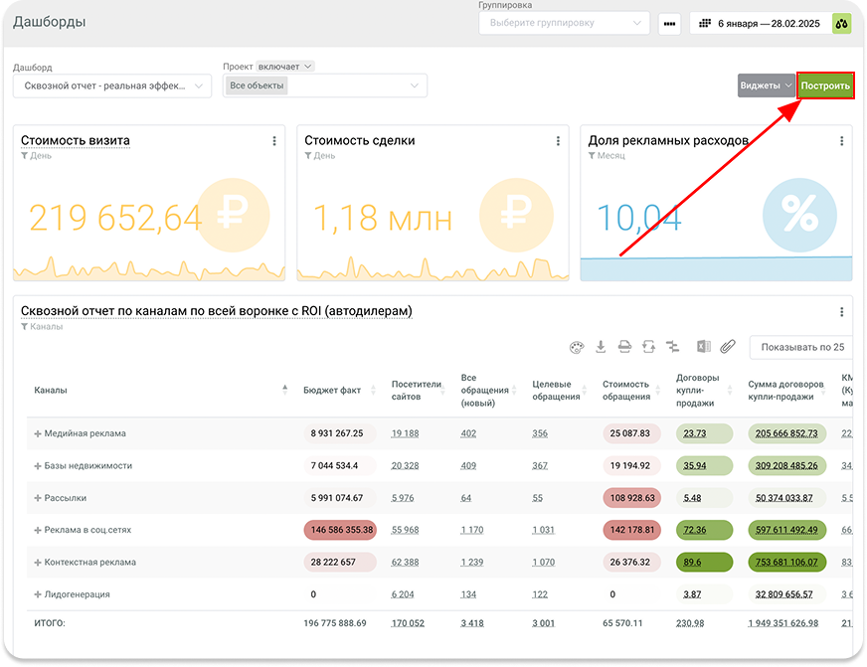Open Посетители сайтов value 19 188 link
Screen dimensions: 867x667
pos(405,433)
